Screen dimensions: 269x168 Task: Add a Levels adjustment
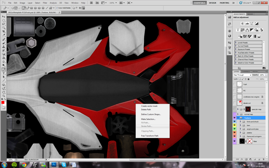[x=247, y=24]
